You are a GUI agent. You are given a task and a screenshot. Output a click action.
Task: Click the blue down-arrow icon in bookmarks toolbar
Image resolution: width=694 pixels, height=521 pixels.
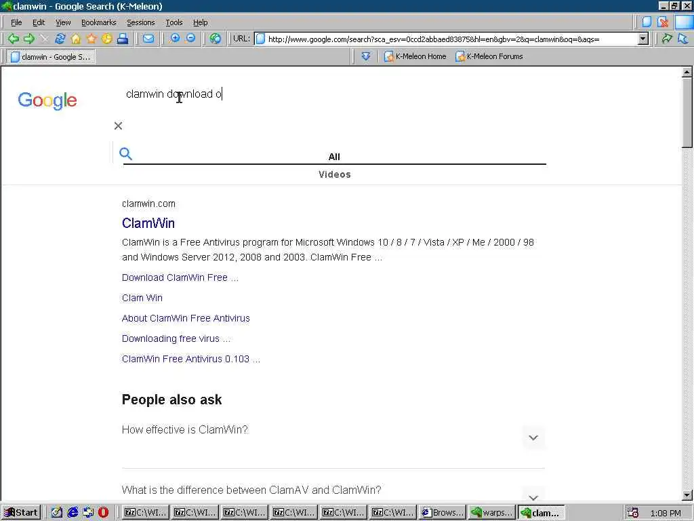click(x=365, y=56)
